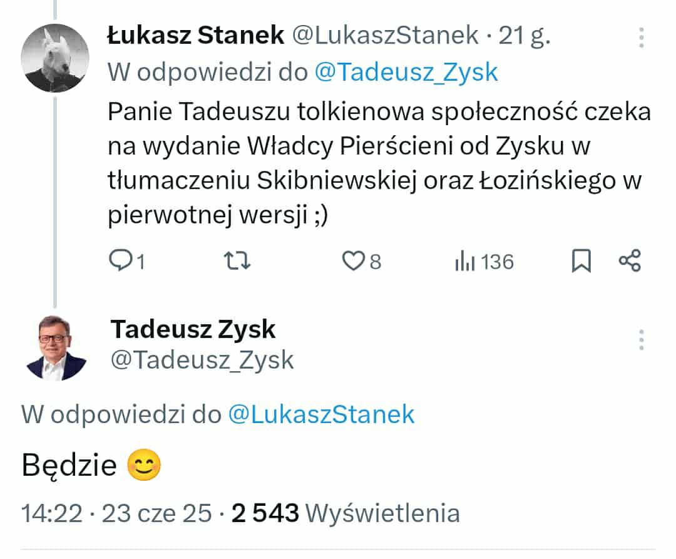The image size is (676, 559).
Task: Open Łukasz Stanek's profile picture
Action: 55,58
